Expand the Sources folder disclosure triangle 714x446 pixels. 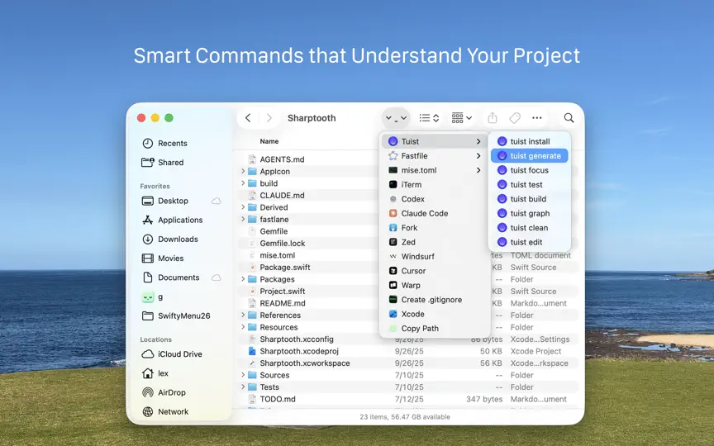pos(243,376)
